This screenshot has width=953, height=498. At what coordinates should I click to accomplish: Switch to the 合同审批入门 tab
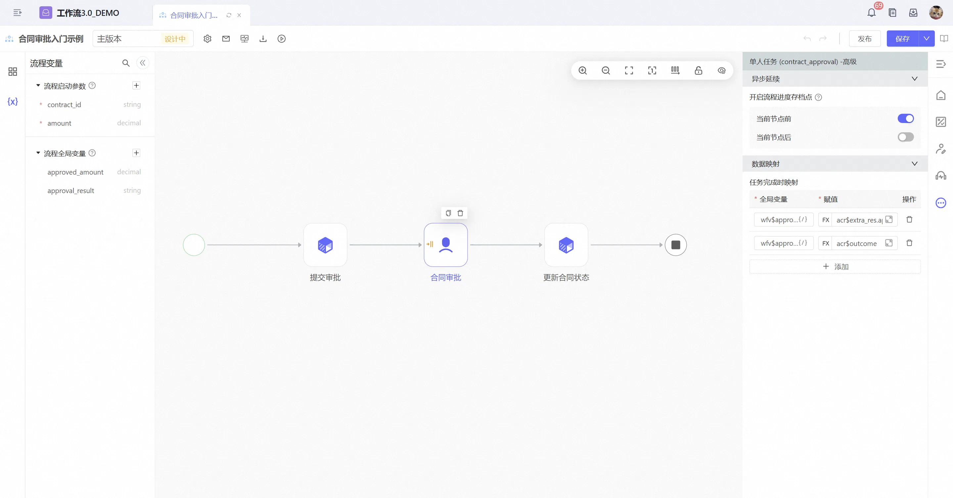[x=194, y=15]
